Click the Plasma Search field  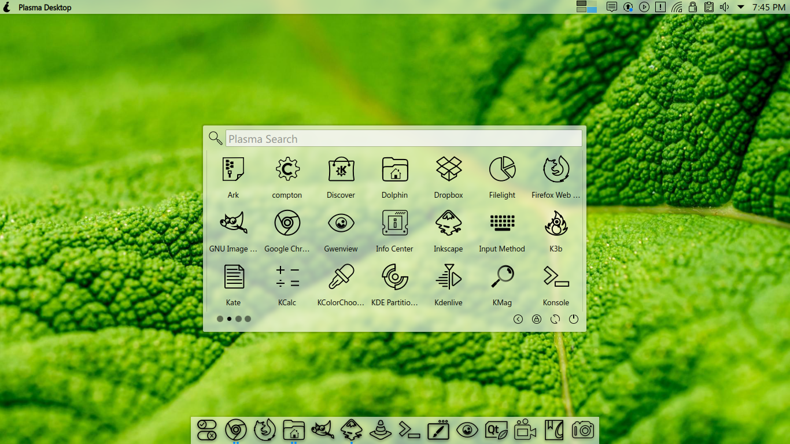[x=404, y=139]
